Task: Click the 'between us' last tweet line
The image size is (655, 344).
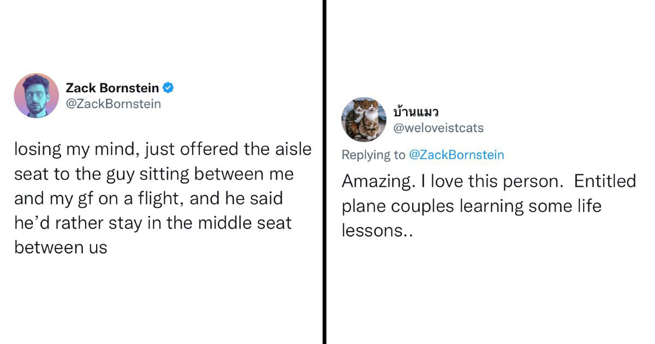Action: 61,247
